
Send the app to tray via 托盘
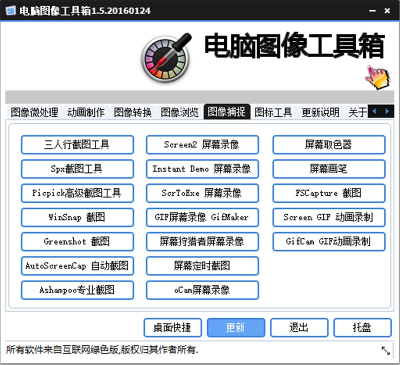[362, 327]
